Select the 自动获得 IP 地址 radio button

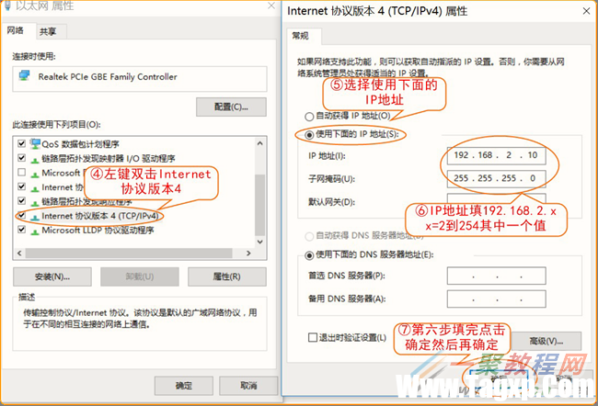click(309, 116)
